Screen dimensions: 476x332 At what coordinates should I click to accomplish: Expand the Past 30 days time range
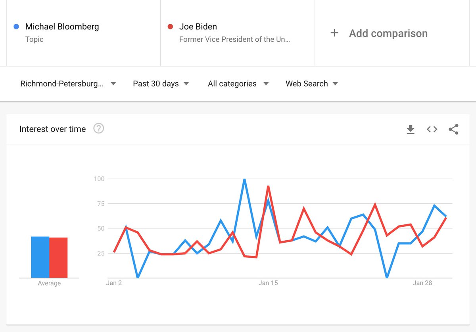(x=161, y=84)
